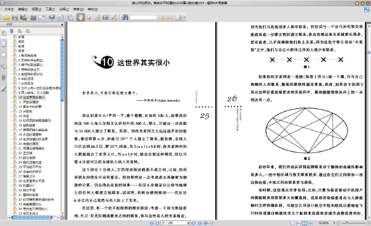Open the pages thumbnail sidebar icon

4,44
